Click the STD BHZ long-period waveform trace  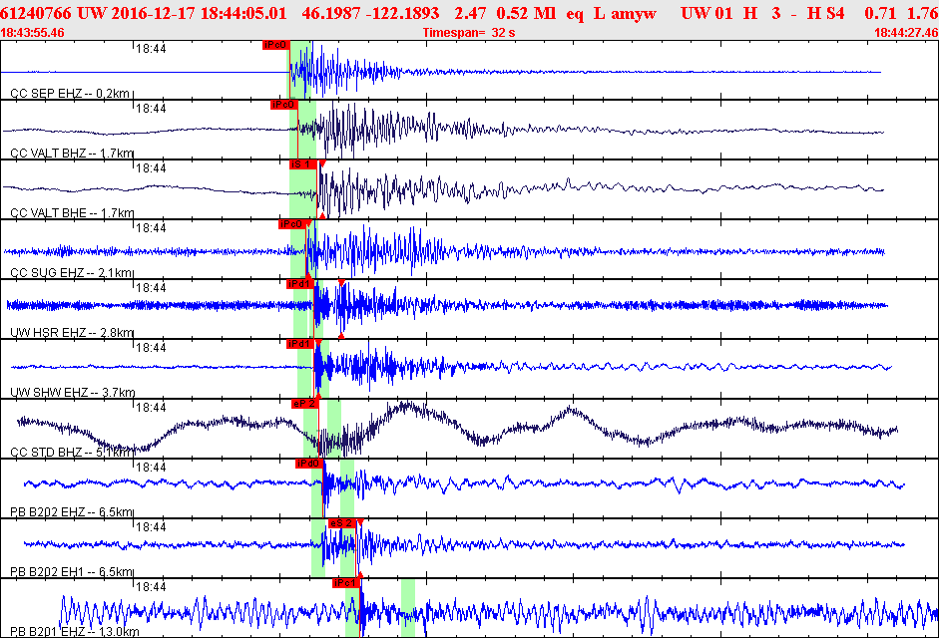[x=457, y=429]
